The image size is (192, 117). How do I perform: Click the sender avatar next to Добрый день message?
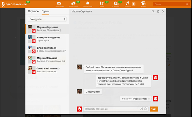coord(80,67)
